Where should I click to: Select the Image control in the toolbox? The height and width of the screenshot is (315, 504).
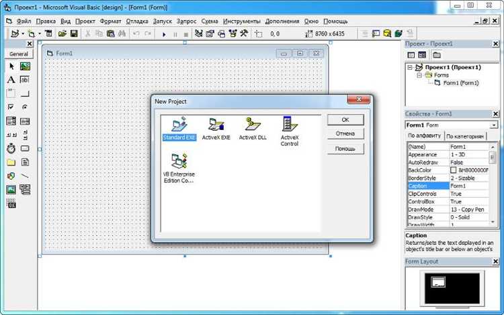[11, 190]
